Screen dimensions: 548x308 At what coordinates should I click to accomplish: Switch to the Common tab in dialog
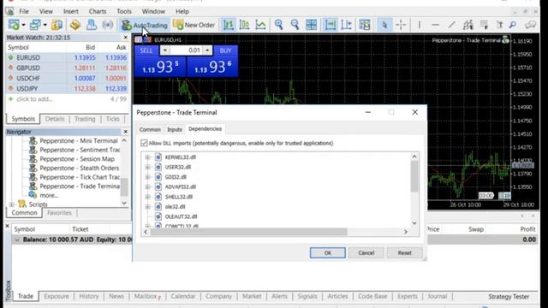pos(150,129)
